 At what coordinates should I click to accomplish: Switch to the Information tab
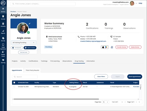[91, 61]
